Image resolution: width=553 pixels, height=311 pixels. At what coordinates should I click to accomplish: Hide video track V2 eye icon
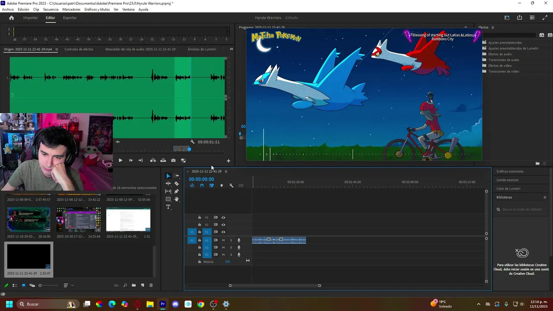coord(223,225)
